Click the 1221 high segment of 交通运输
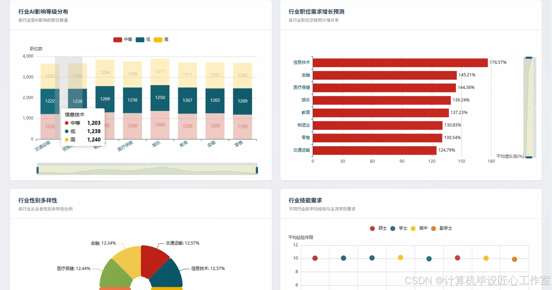 (50, 76)
